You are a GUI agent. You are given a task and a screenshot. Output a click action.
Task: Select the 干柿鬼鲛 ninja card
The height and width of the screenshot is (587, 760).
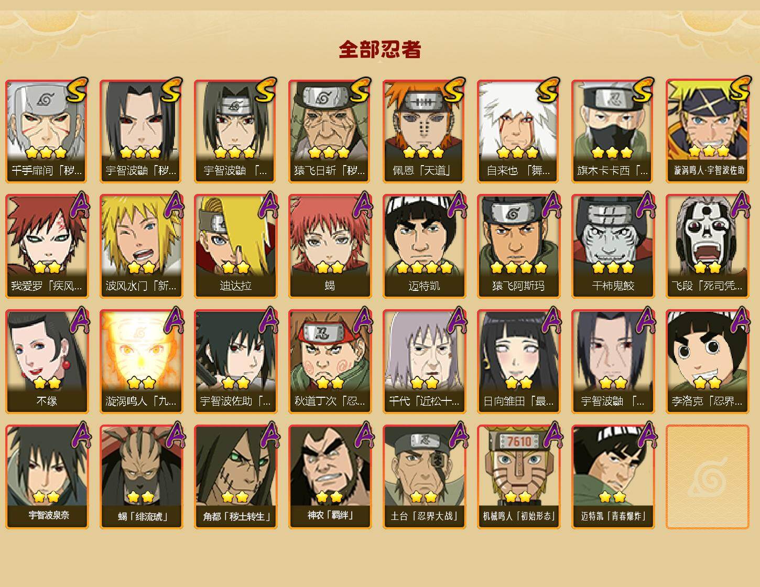tap(613, 246)
